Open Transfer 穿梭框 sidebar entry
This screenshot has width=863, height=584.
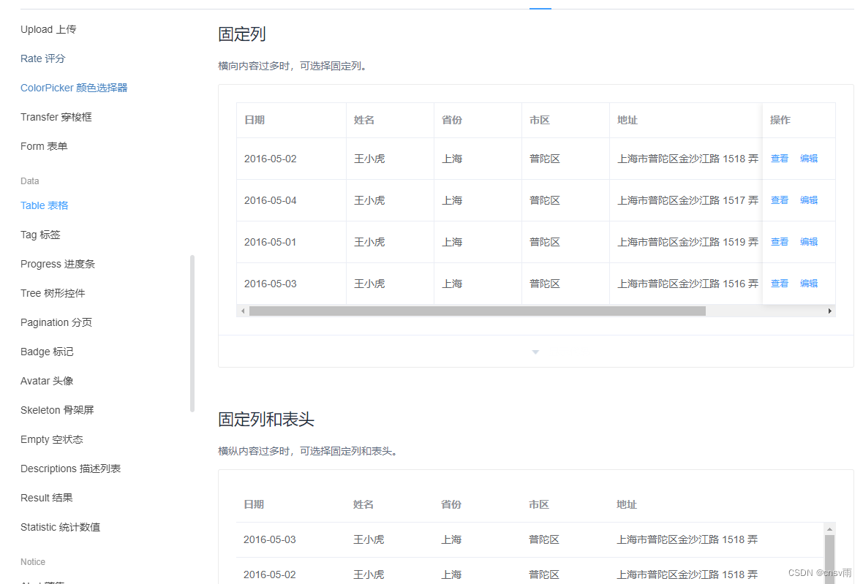[x=56, y=117]
